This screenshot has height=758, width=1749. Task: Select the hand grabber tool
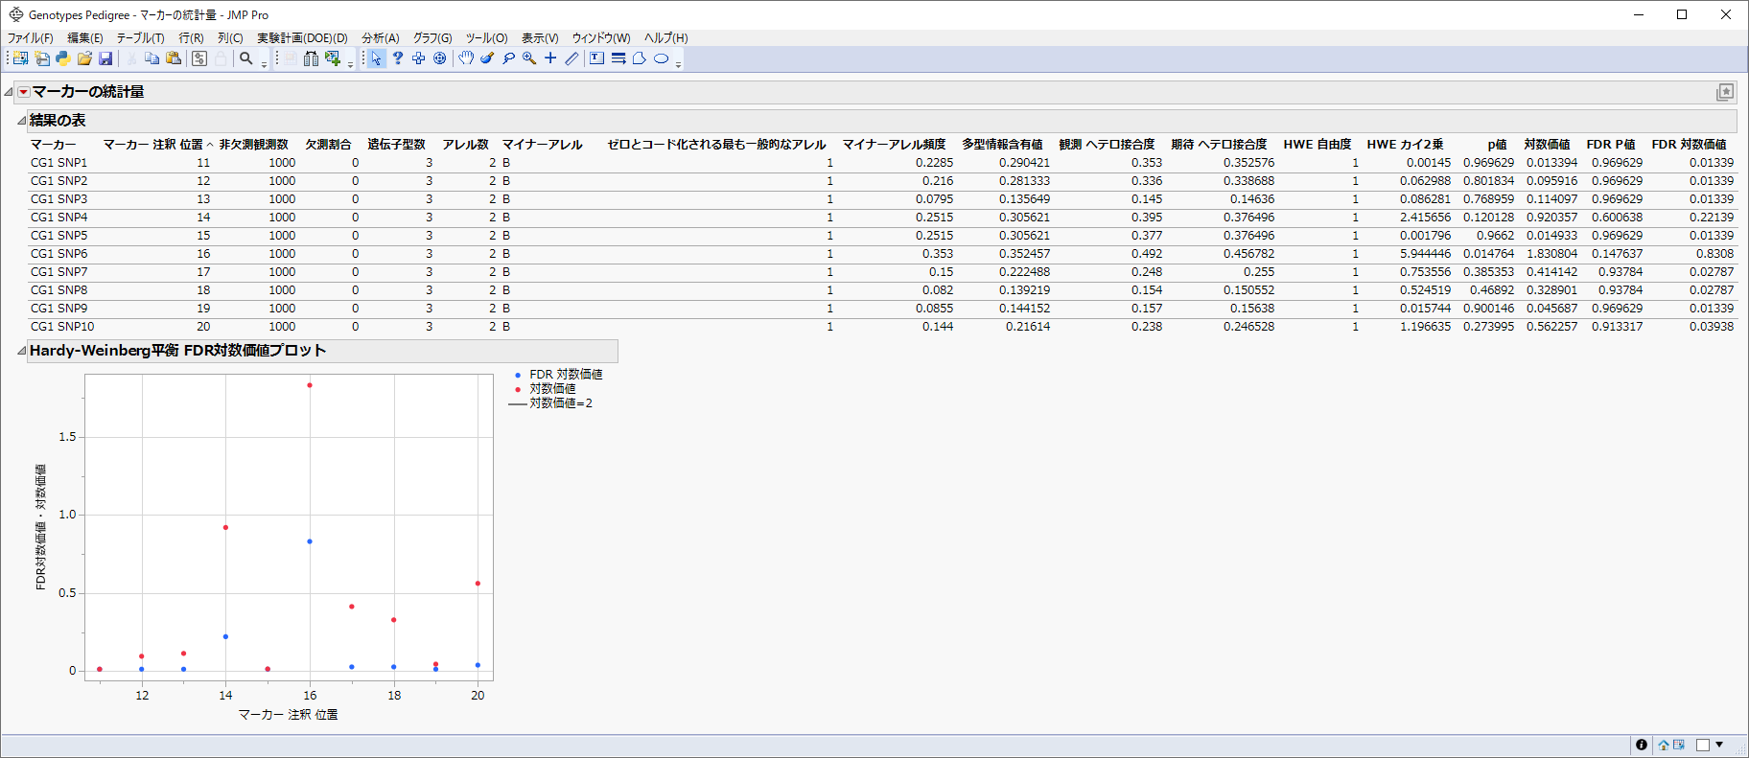pyautogui.click(x=466, y=58)
